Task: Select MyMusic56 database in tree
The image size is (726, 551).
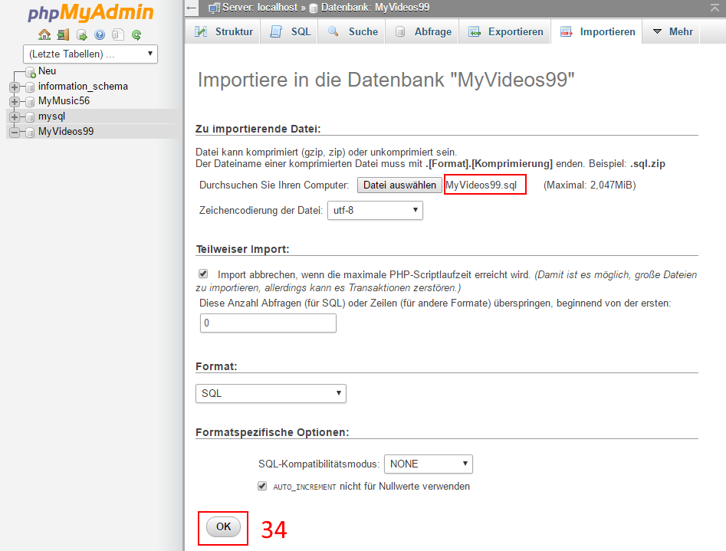Action: [x=64, y=100]
